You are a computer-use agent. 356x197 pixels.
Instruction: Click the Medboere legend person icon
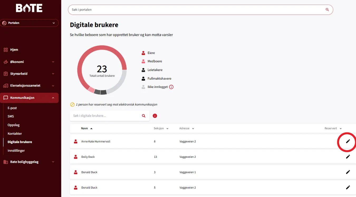point(143,61)
